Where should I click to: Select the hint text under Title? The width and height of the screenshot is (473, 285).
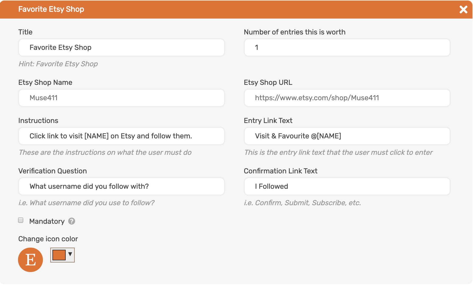(x=58, y=64)
